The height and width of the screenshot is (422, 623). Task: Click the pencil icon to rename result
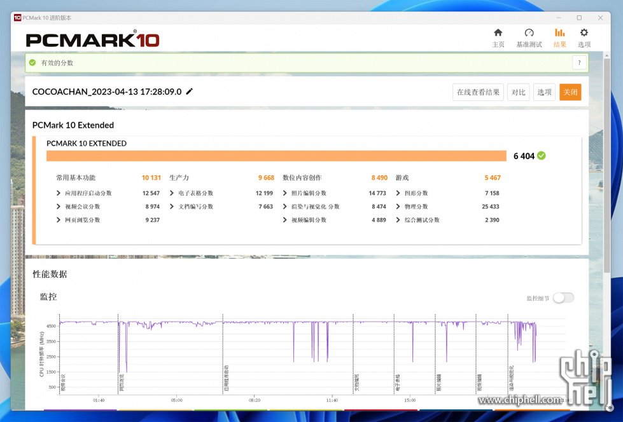coord(190,92)
